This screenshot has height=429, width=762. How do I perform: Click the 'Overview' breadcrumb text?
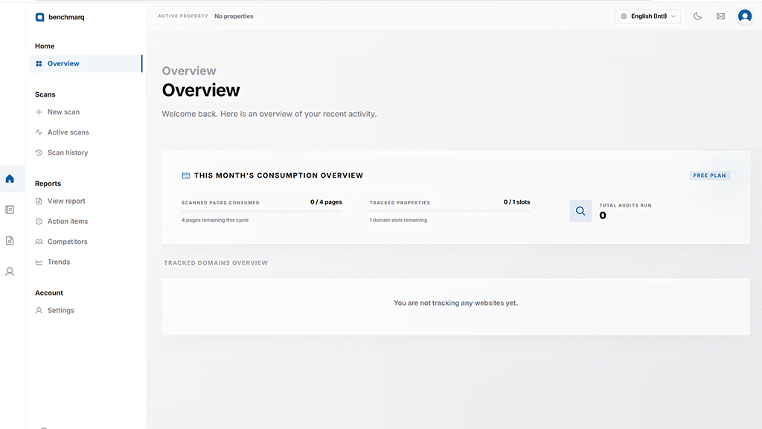pyautogui.click(x=189, y=71)
